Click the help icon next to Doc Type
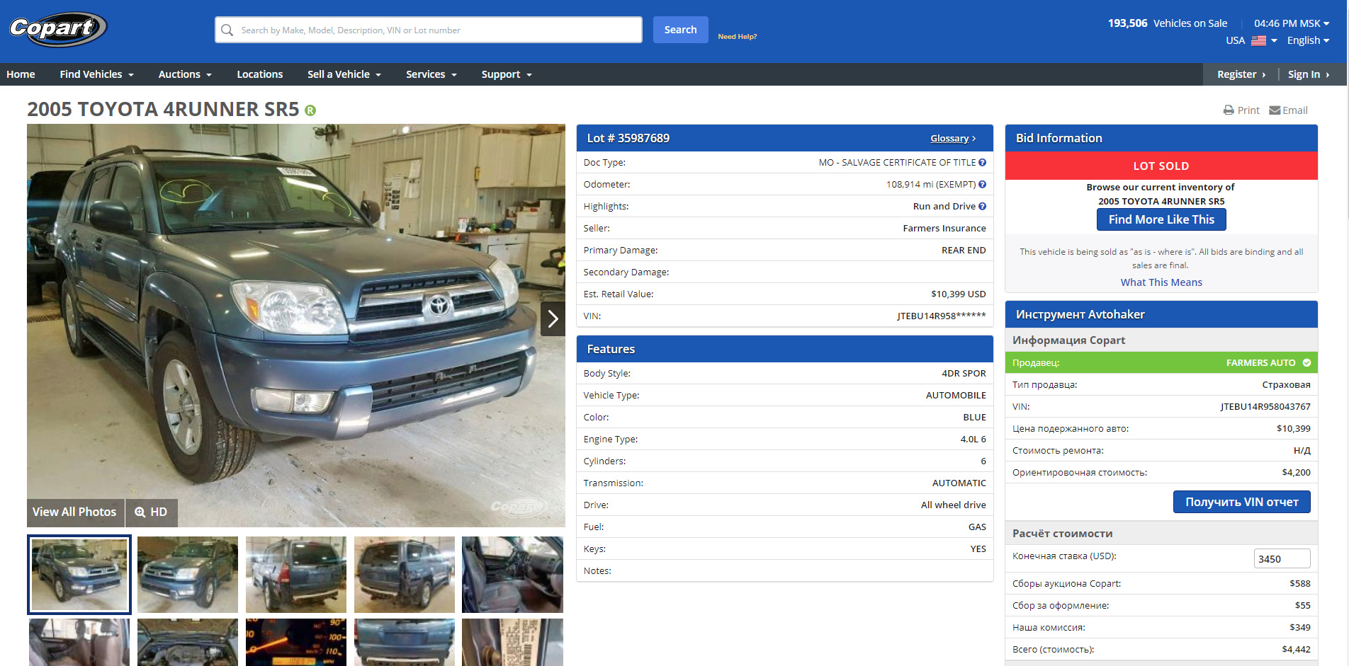This screenshot has height=666, width=1349. click(982, 163)
